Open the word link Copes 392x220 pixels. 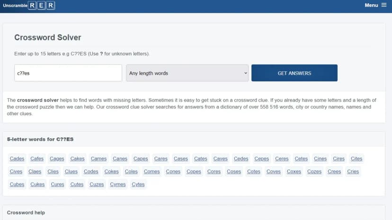pos(194,172)
